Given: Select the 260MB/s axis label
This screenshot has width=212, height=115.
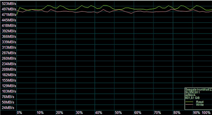Looking at the screenshot, I should click(x=8, y=59).
